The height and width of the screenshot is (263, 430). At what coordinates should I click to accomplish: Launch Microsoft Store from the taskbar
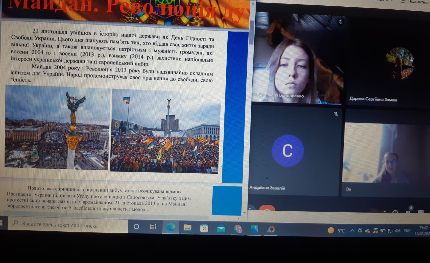point(204,228)
